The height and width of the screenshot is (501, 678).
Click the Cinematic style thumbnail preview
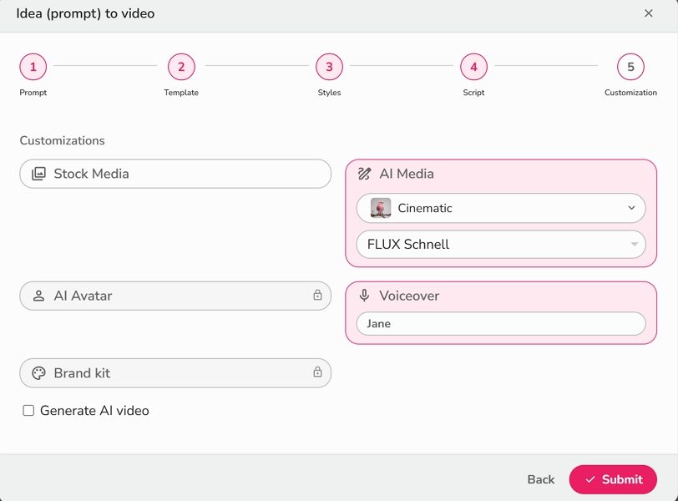coord(382,208)
